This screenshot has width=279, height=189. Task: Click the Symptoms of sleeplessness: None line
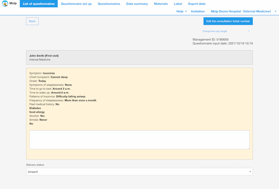pyautogui.click(x=51, y=85)
